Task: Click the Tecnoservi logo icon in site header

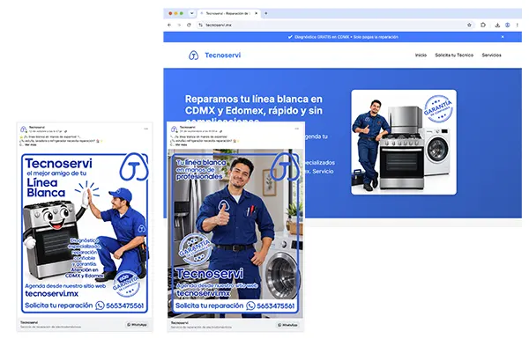Action: click(x=193, y=55)
